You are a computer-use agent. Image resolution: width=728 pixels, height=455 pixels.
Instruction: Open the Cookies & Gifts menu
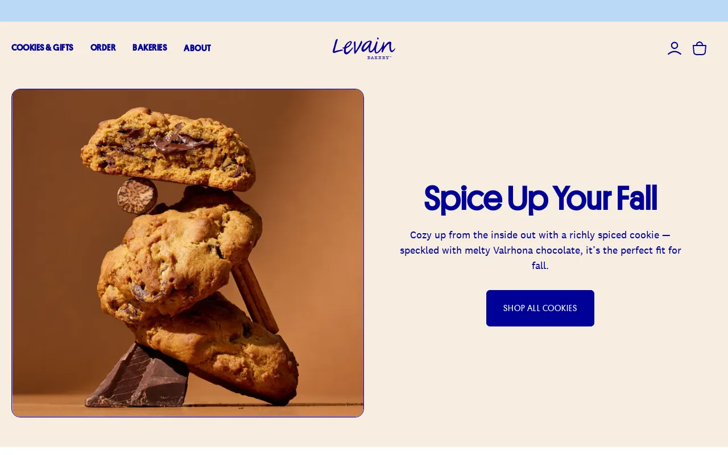[x=43, y=48]
